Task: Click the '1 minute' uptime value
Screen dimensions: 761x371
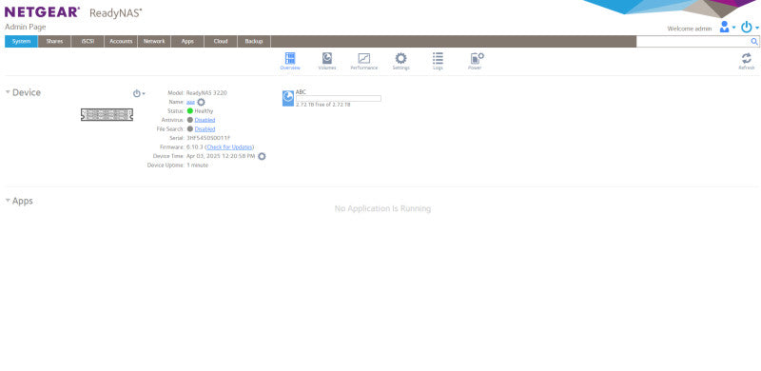Action: tap(197, 166)
